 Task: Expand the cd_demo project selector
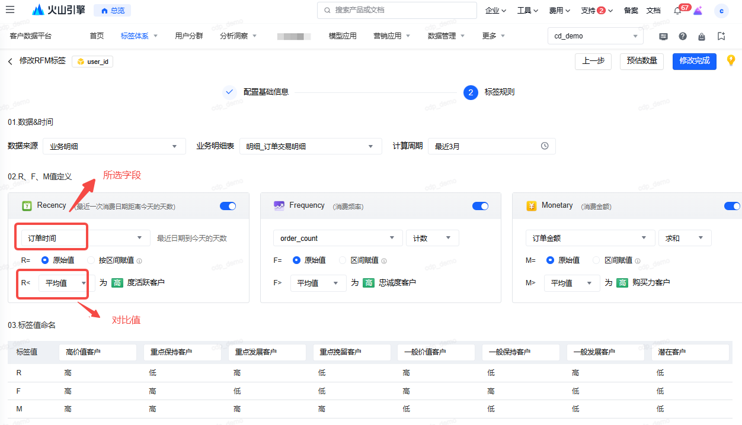click(x=595, y=36)
